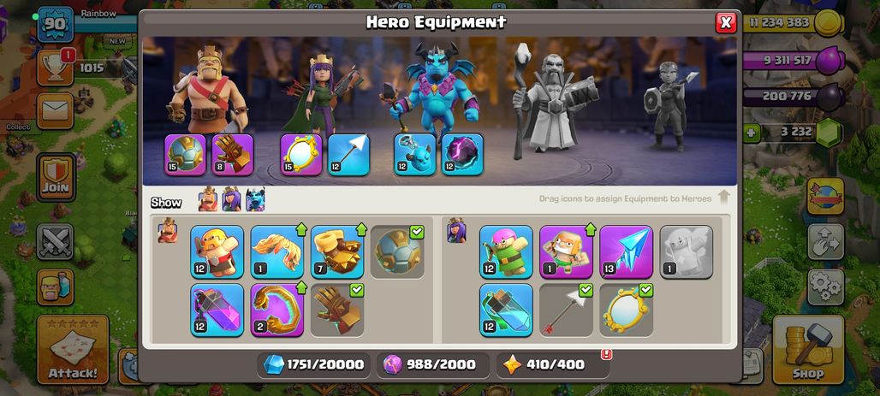Click Minion Prince's Dark Orb slot
880x396 pixels.
pyautogui.click(x=462, y=154)
